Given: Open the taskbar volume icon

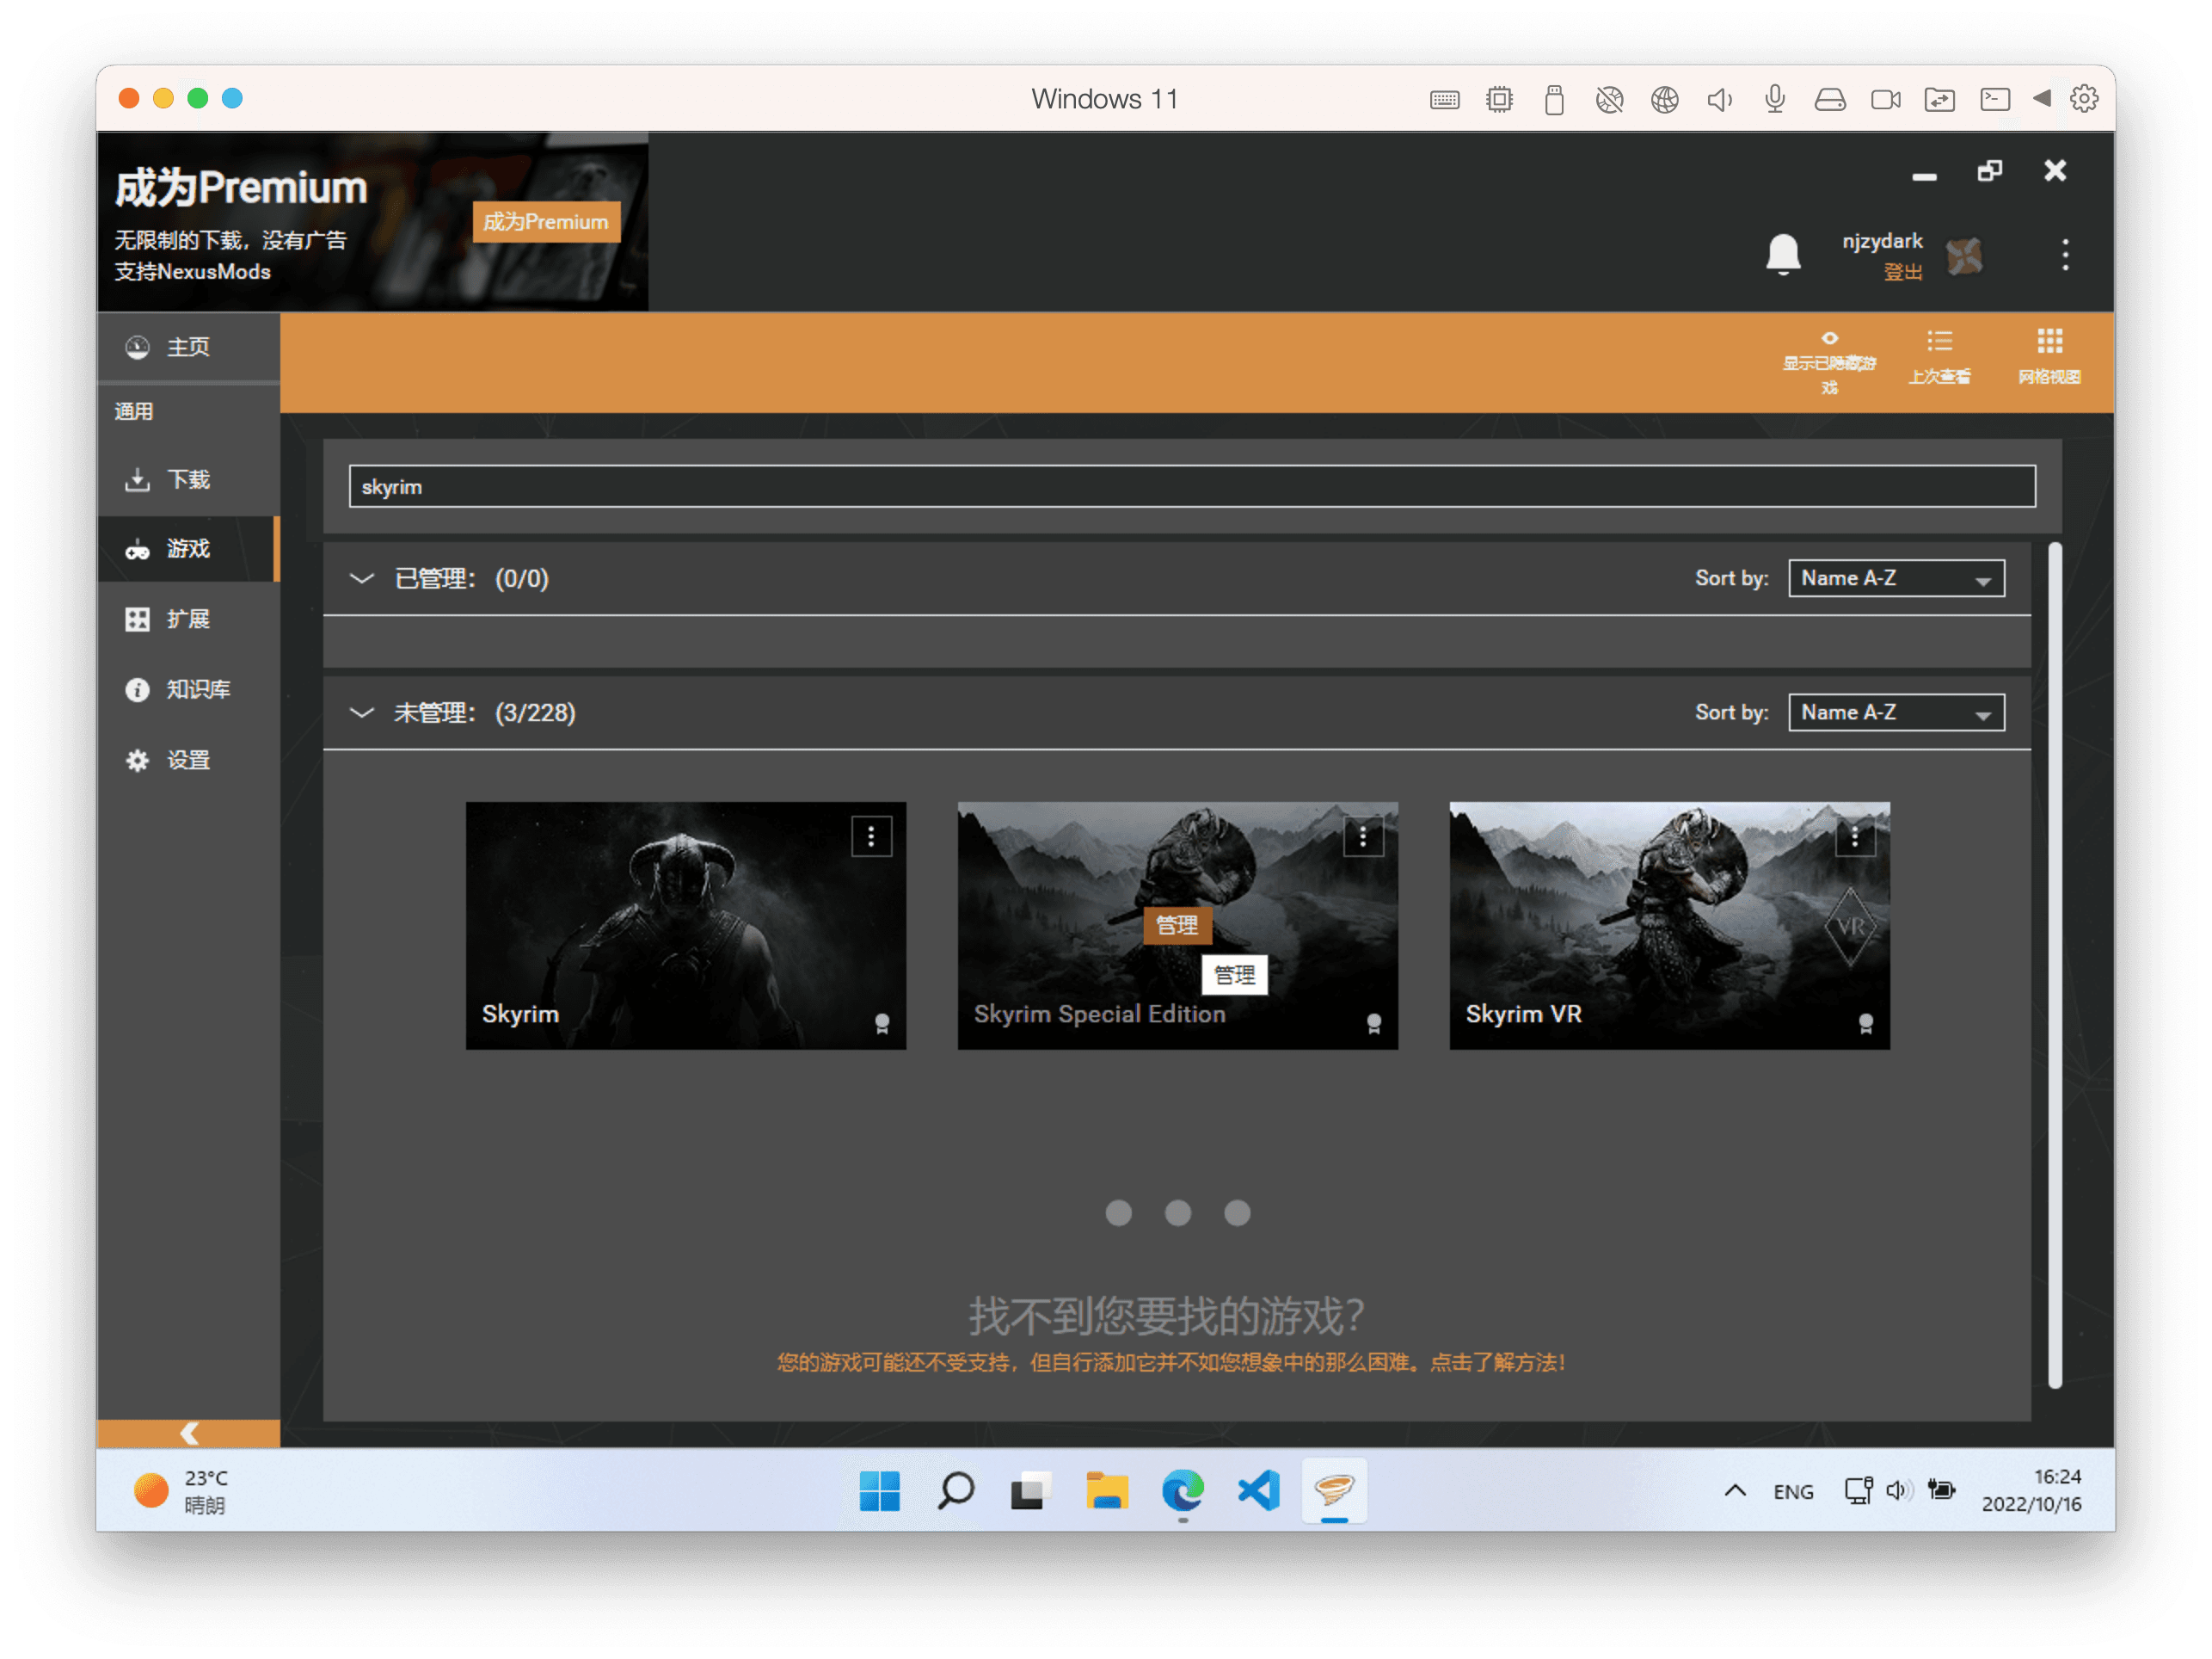Looking at the screenshot, I should [1898, 1491].
